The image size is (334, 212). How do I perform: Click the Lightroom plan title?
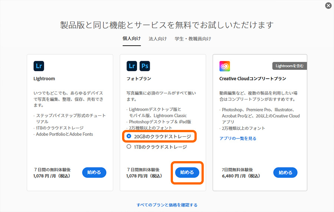tap(44, 79)
